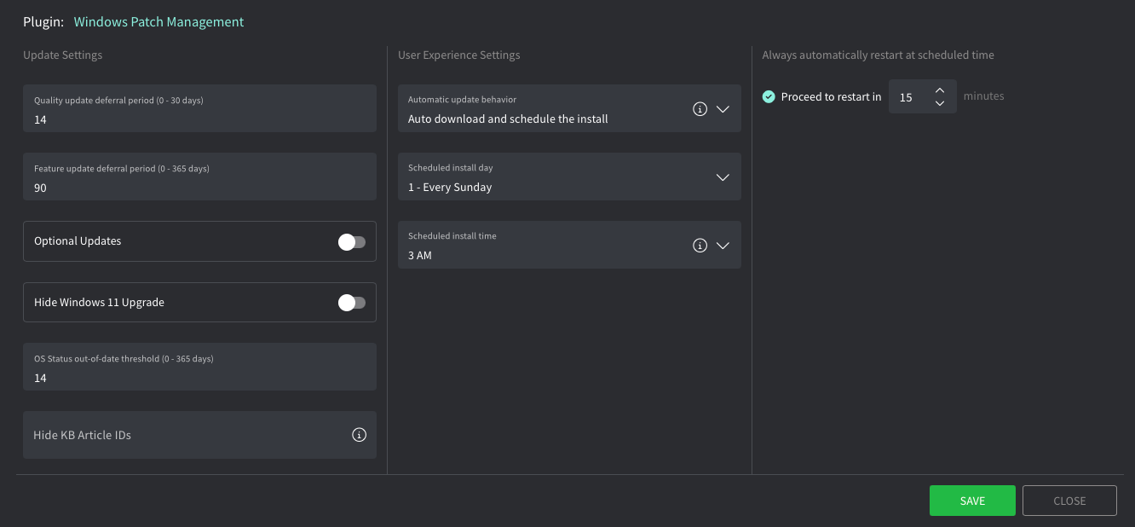Click the User Experience Settings heading
This screenshot has height=527, width=1135.
458,55
